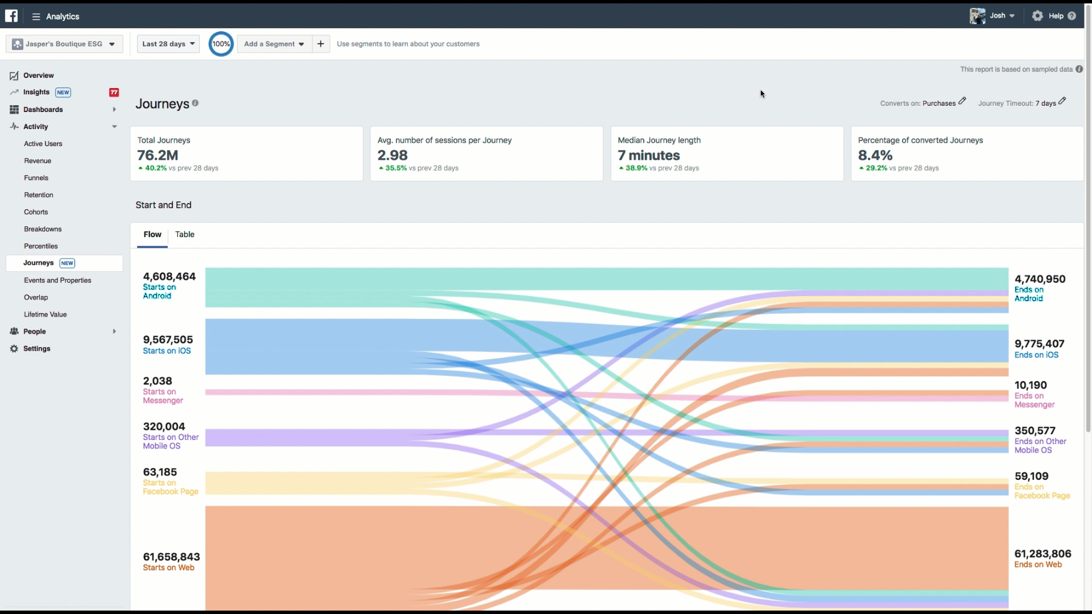Expand the Dashboards section in sidebar
This screenshot has height=614, width=1092.
pos(114,110)
